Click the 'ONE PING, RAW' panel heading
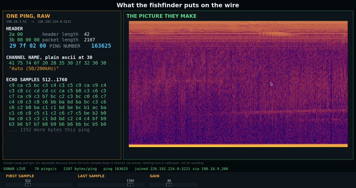 tap(28, 16)
